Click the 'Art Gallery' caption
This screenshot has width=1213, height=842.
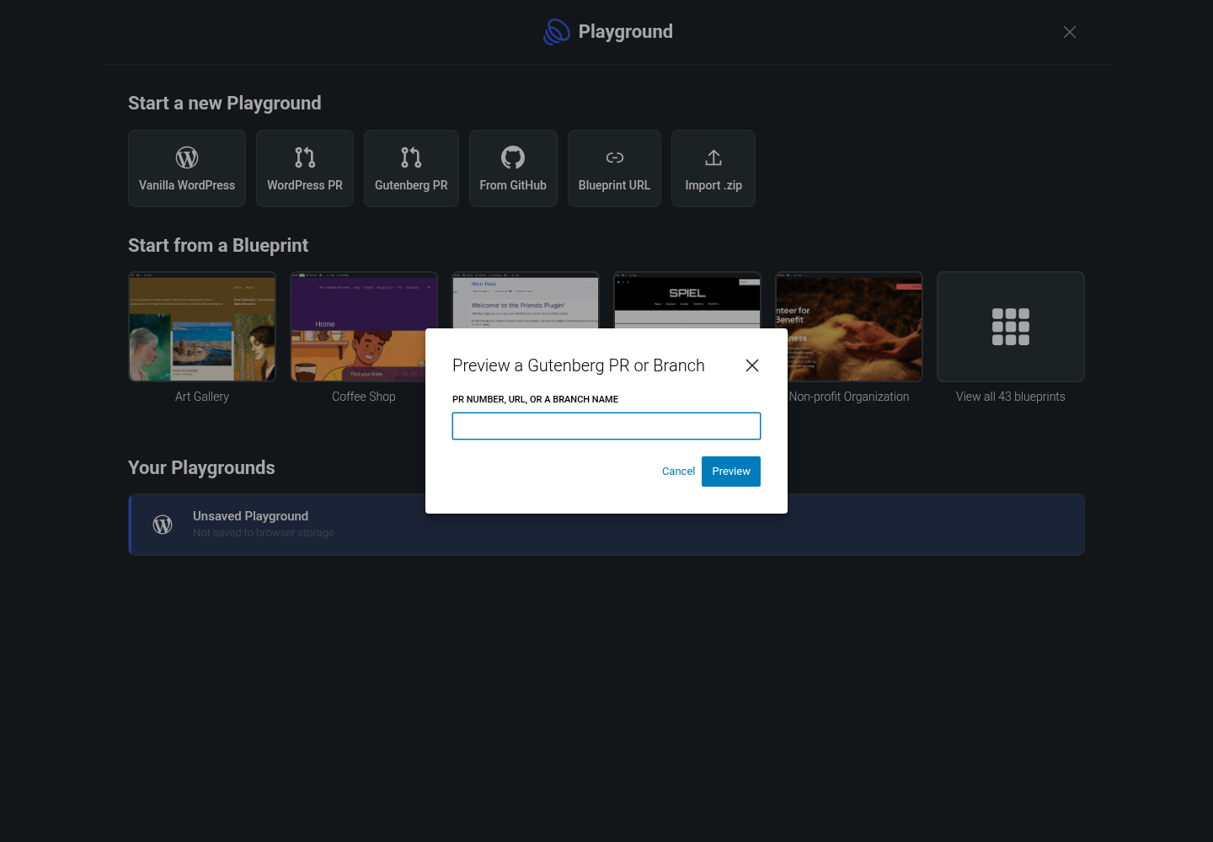click(x=202, y=397)
